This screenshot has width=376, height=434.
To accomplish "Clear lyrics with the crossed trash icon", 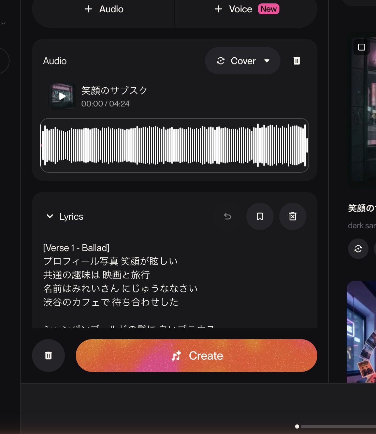I will (x=293, y=216).
